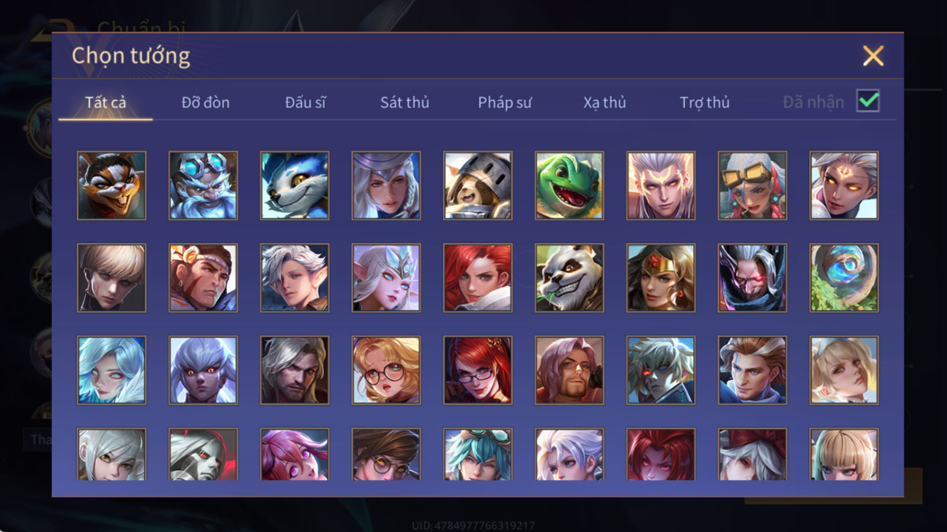The width and height of the screenshot is (947, 532).
Task: Select the armored helmet sloth hero
Action: coord(478,186)
